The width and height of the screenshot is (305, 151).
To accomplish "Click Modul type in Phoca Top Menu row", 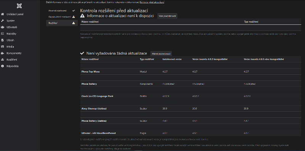I will (x=143, y=72).
